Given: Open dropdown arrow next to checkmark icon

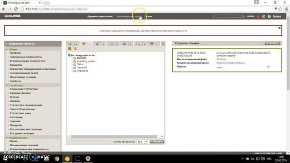Looking at the screenshot, I should tap(104, 44).
